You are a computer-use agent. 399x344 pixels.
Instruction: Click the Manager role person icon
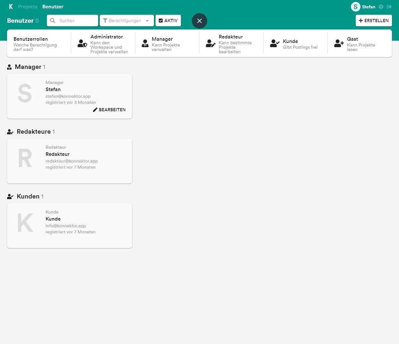coord(145,43)
